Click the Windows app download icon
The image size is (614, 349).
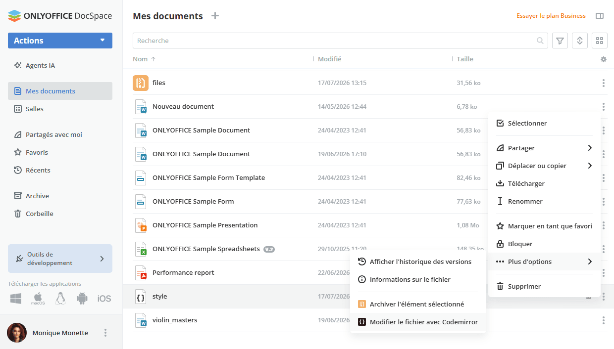pos(16,299)
